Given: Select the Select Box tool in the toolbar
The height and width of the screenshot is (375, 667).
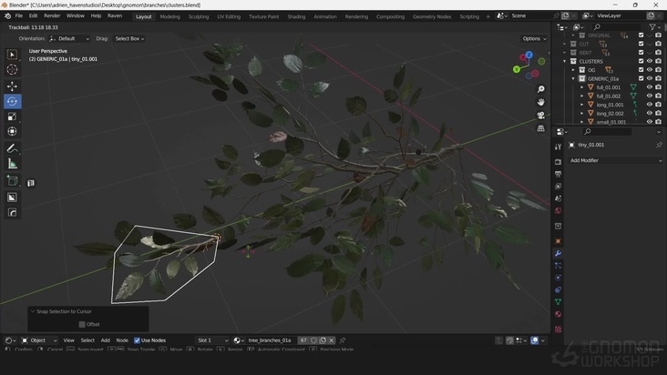Looking at the screenshot, I should coord(12,55).
